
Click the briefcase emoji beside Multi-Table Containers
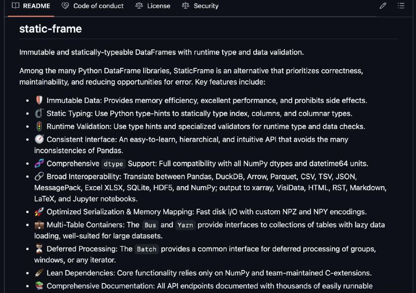pyautogui.click(x=39, y=225)
